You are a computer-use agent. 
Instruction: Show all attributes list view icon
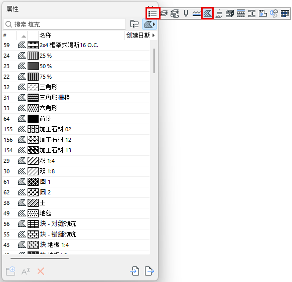click(x=153, y=14)
